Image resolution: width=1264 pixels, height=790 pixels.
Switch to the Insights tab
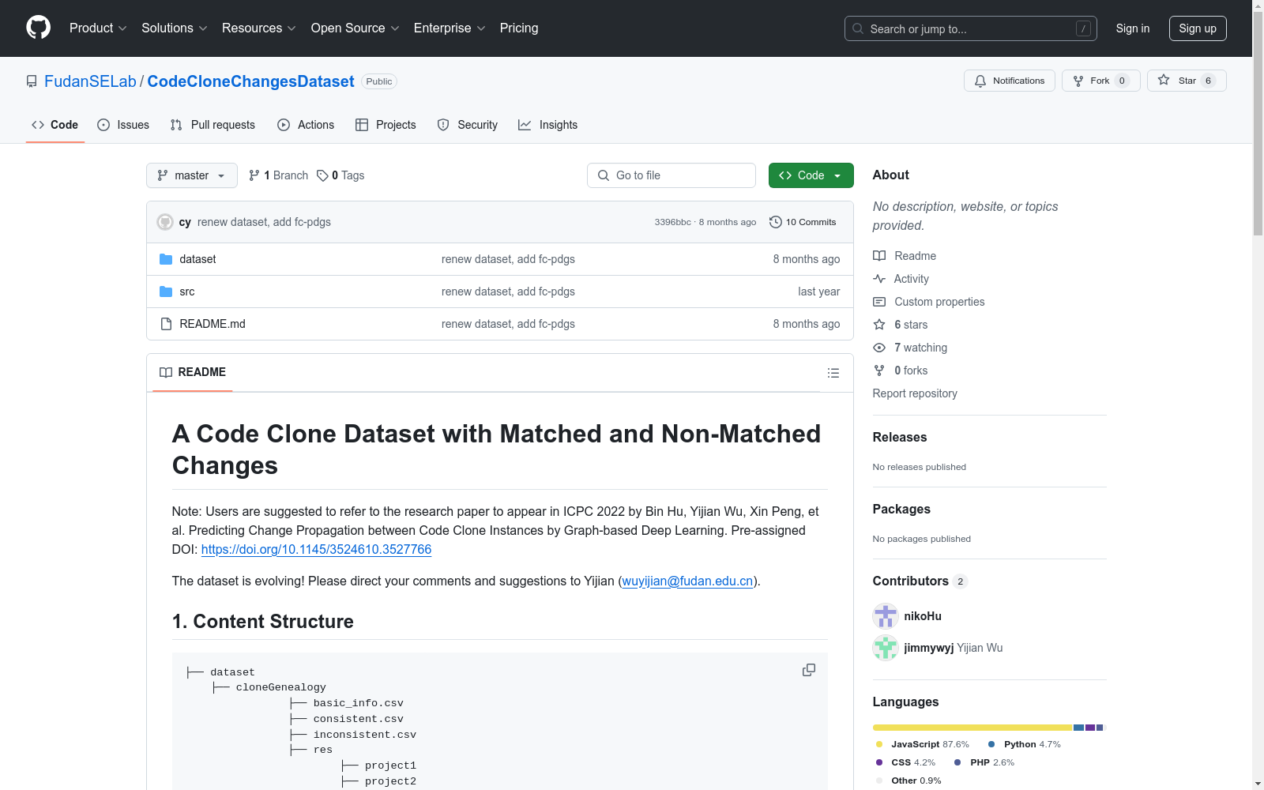point(548,125)
